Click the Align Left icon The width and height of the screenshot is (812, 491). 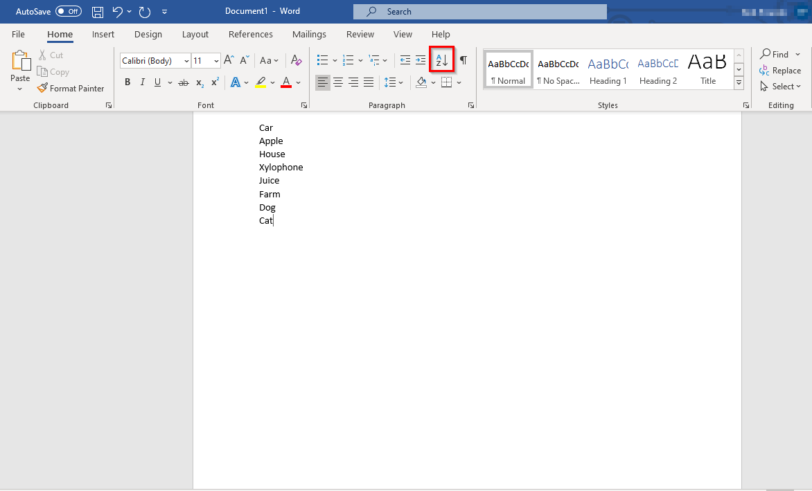coord(323,82)
